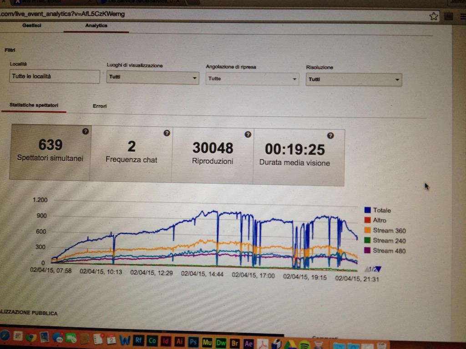Open the help icon for Spettatori simultanei

coord(85,131)
